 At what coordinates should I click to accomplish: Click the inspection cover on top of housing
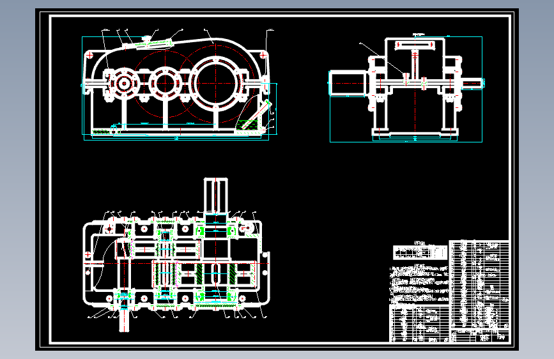point(155,44)
